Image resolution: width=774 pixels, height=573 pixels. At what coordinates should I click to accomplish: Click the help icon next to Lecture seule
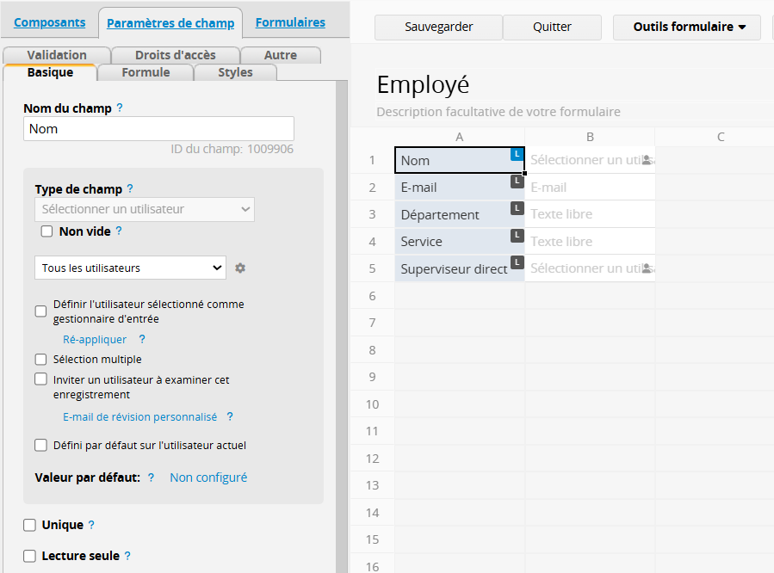click(x=127, y=556)
